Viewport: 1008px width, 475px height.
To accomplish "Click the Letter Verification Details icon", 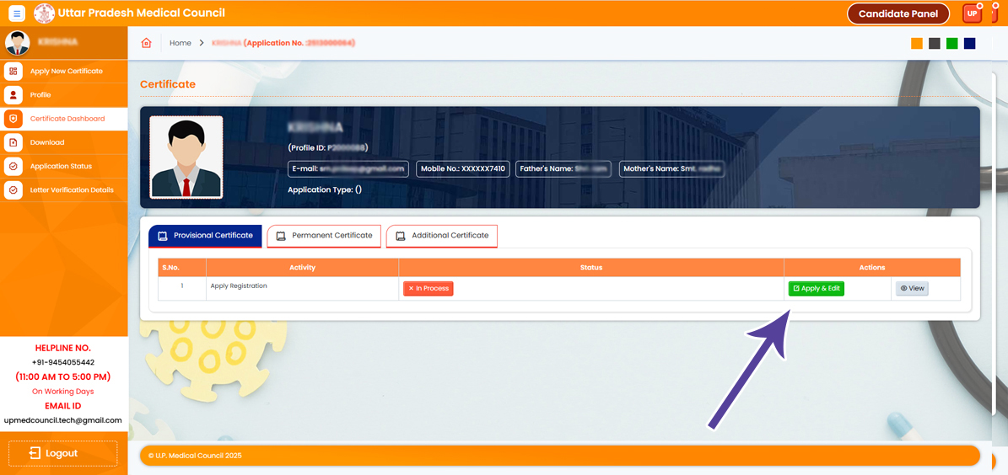I will 13,190.
